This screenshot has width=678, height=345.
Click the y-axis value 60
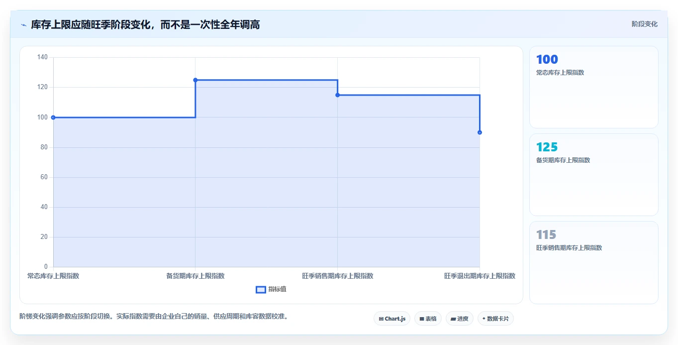coord(44,177)
